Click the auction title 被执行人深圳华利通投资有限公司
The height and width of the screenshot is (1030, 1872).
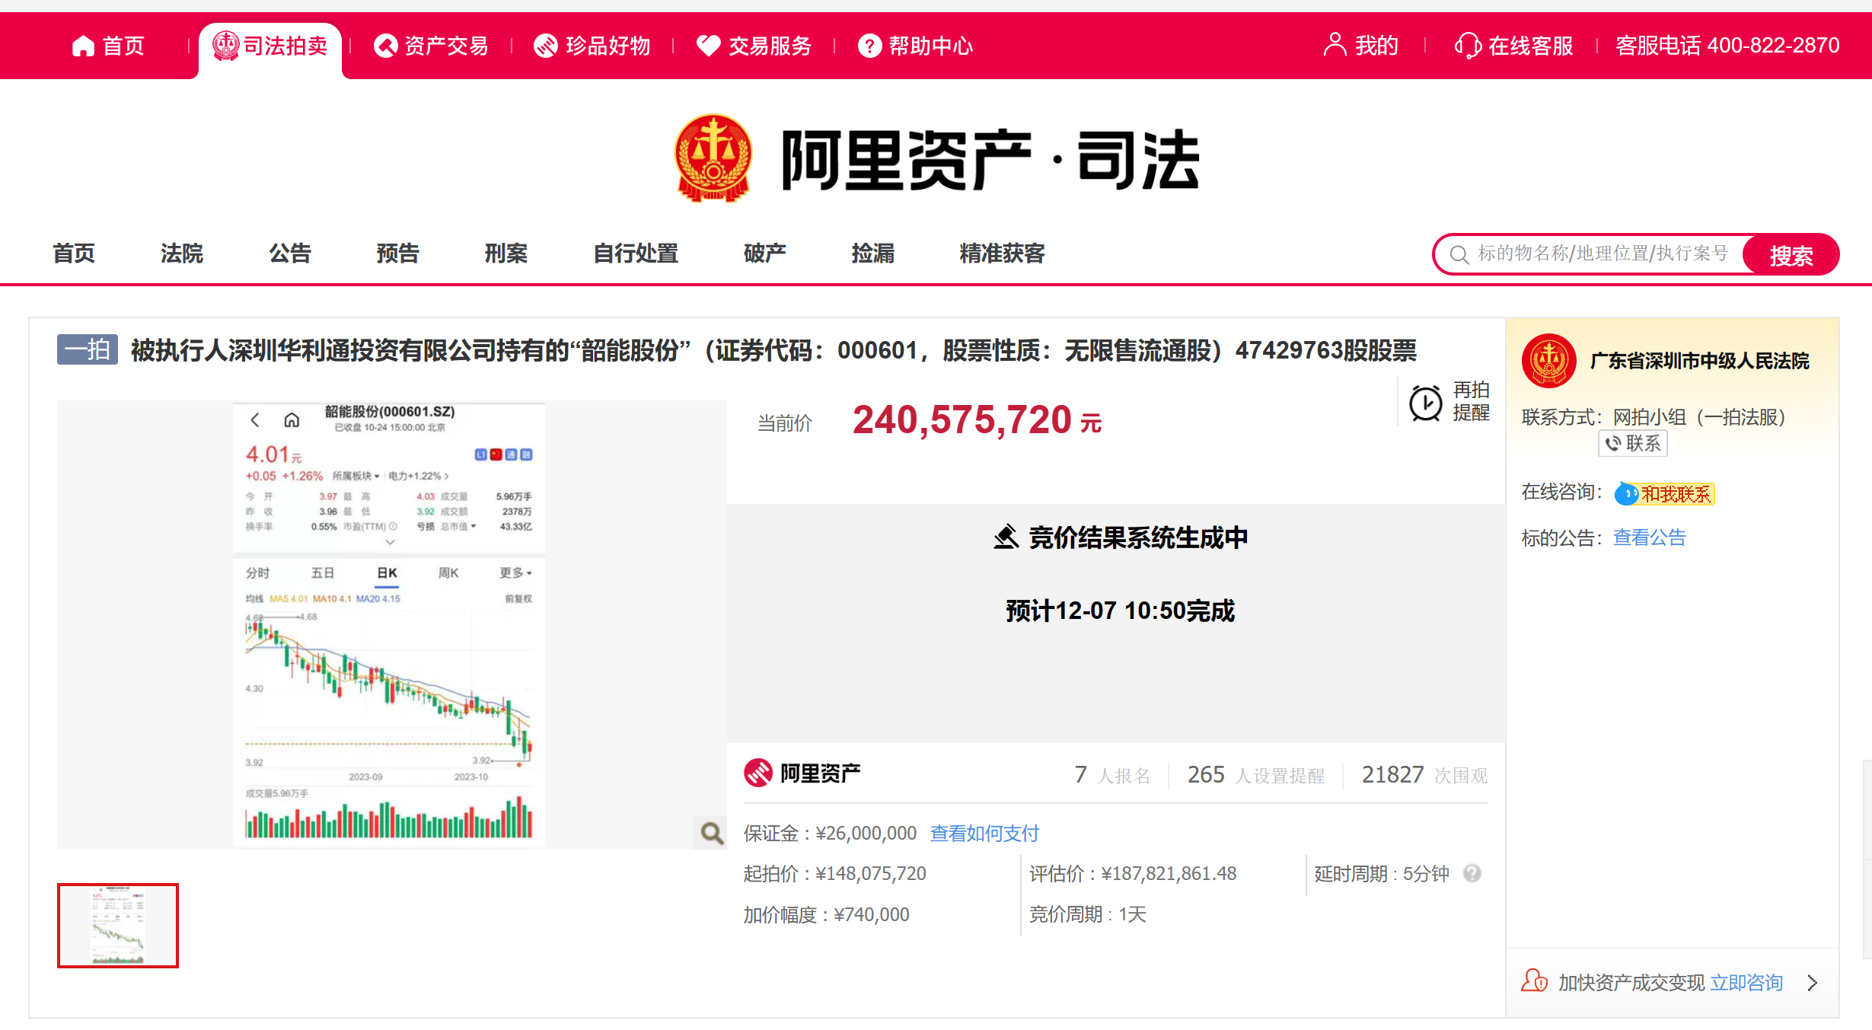[x=773, y=350]
